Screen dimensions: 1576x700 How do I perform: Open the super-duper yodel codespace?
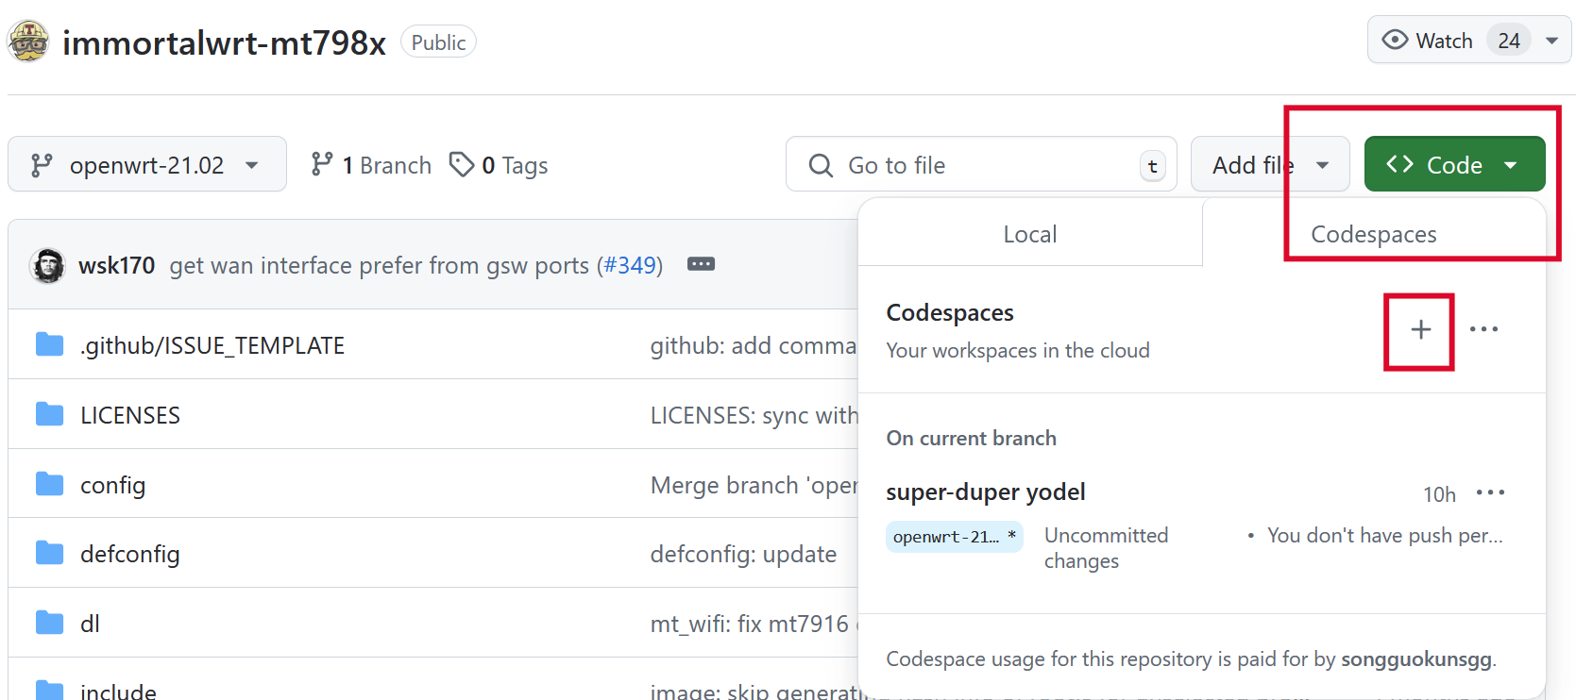tap(985, 492)
